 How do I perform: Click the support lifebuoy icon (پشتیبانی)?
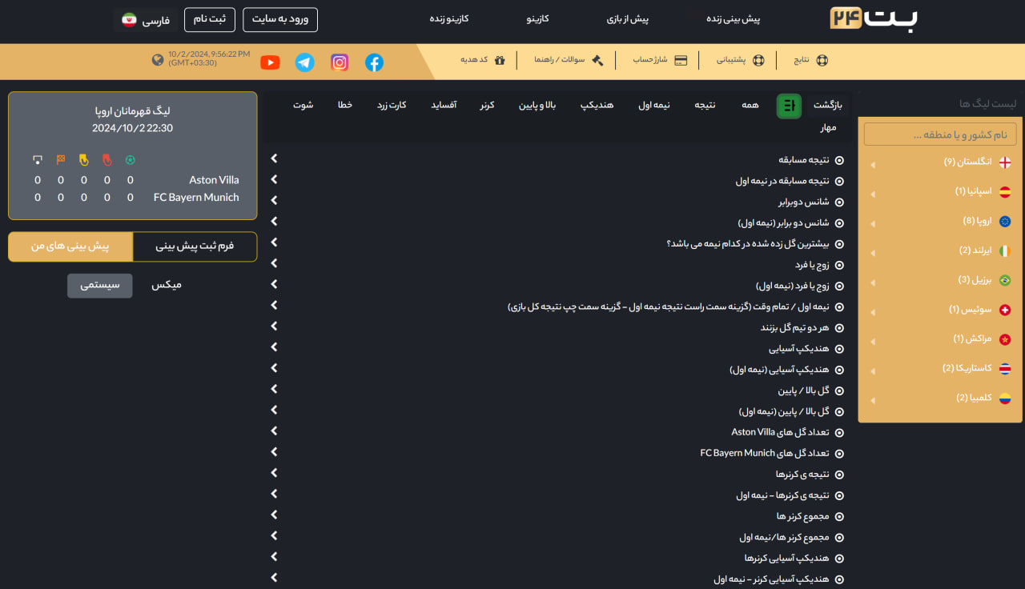pos(758,60)
